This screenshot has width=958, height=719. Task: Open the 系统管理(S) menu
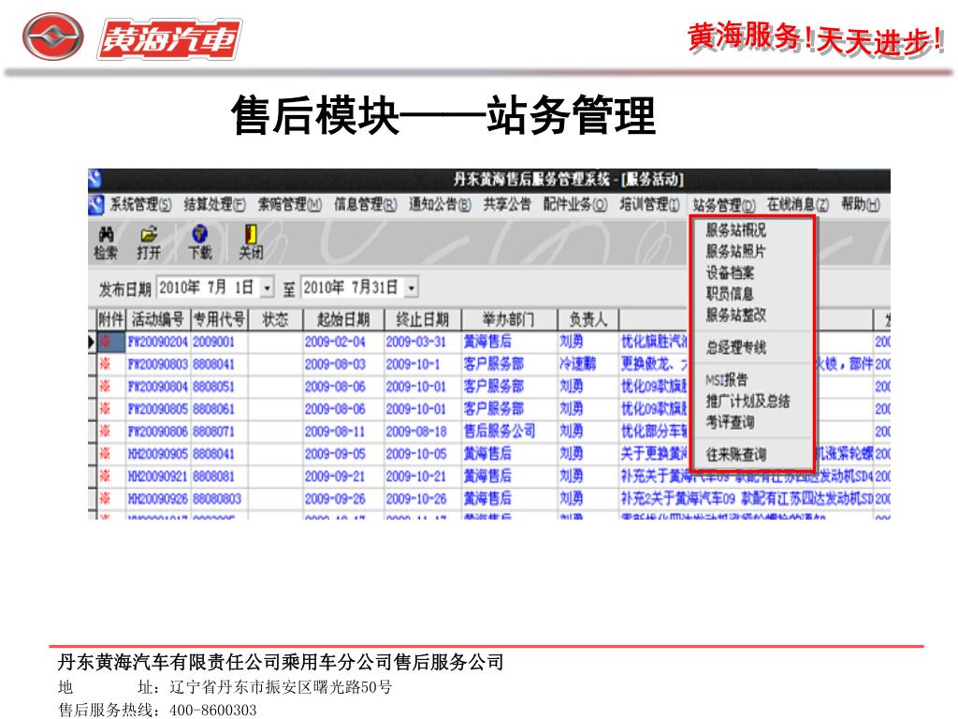coord(140,204)
